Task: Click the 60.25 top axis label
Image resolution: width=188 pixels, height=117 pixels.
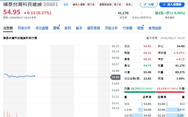Action: coord(115,46)
